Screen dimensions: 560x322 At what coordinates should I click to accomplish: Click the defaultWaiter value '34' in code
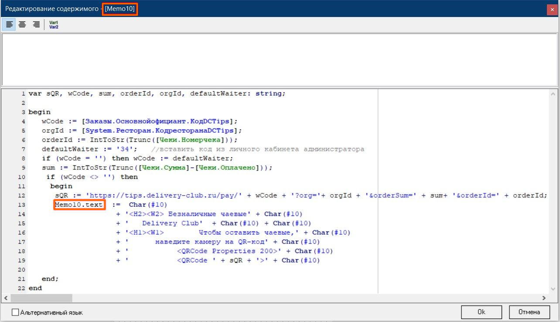pyautogui.click(x=132, y=149)
